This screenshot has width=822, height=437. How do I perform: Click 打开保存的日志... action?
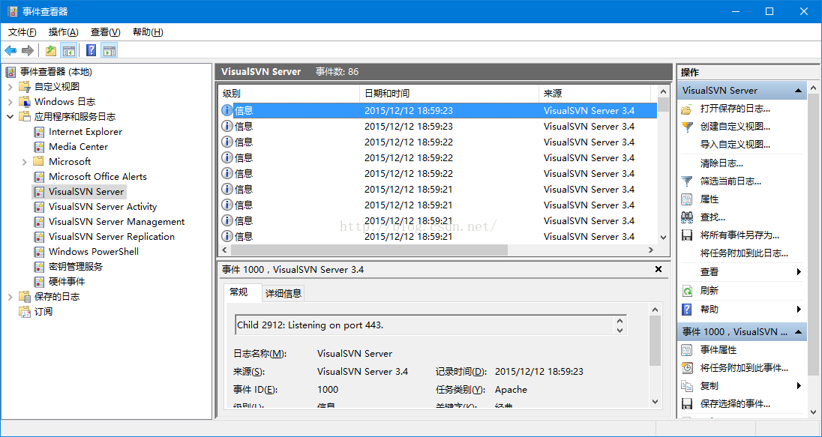click(x=735, y=109)
